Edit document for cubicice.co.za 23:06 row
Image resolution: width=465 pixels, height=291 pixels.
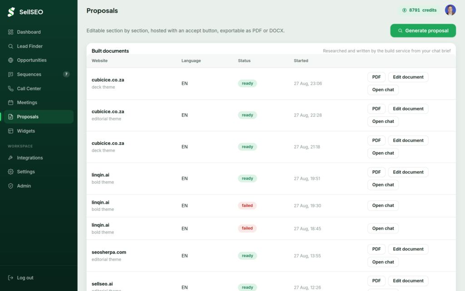(408, 77)
